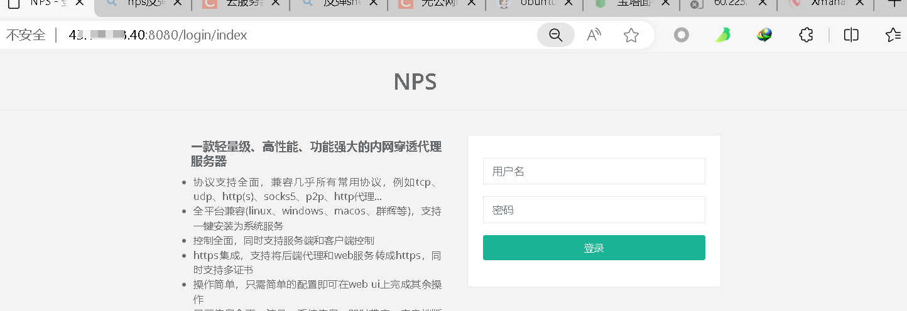
Task: Focus the 密码 password field
Action: pos(594,210)
